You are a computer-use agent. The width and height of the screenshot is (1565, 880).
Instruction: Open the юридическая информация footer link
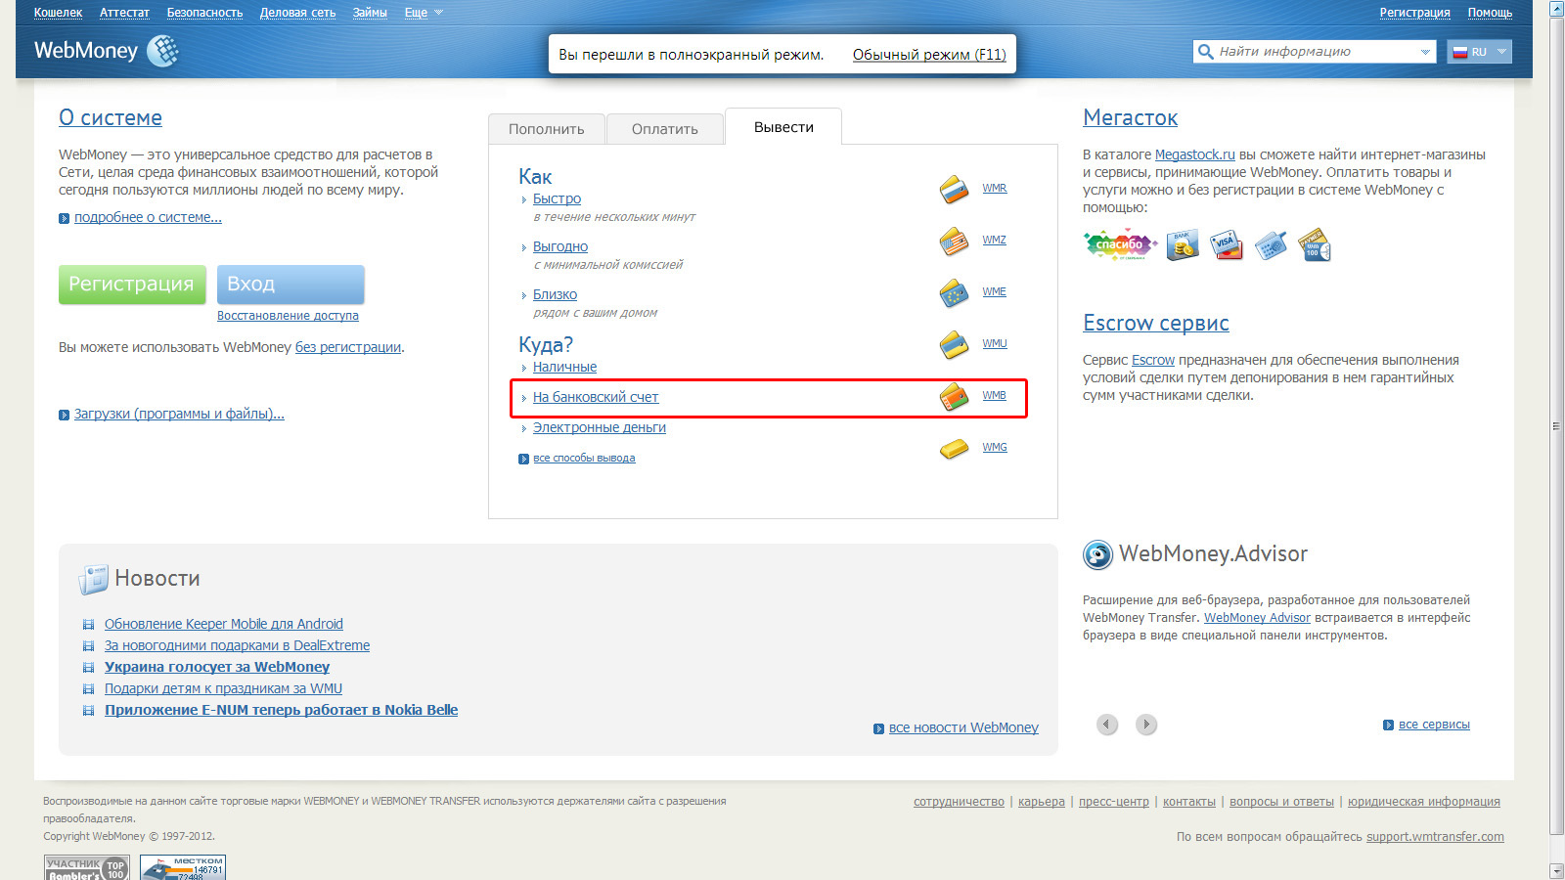point(1423,802)
